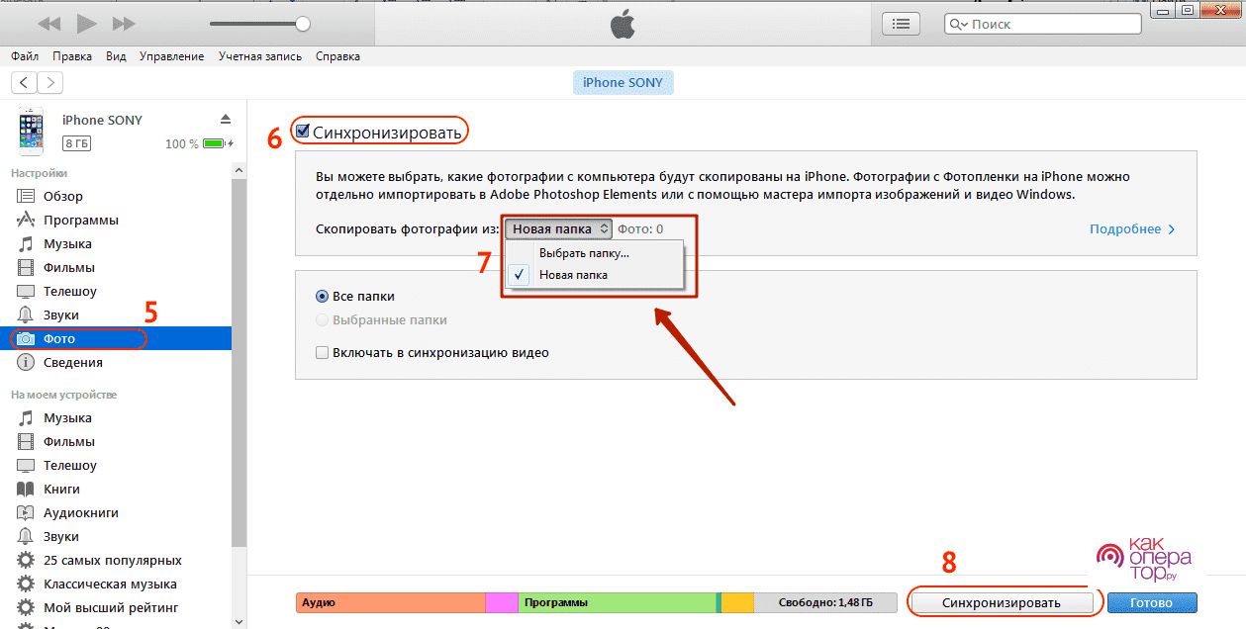Screen dimensions: 1246x629
Task: Click the Программы apps icon in sidebar
Action: point(27,220)
